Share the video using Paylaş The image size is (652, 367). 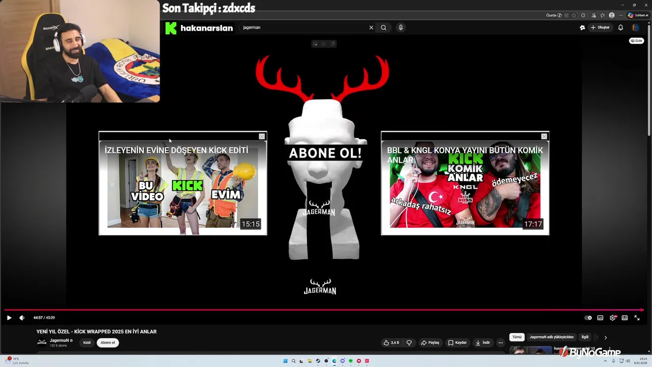[x=430, y=343]
